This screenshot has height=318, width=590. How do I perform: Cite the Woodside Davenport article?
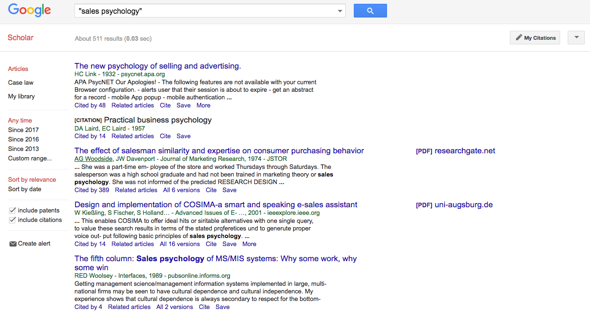[211, 190]
